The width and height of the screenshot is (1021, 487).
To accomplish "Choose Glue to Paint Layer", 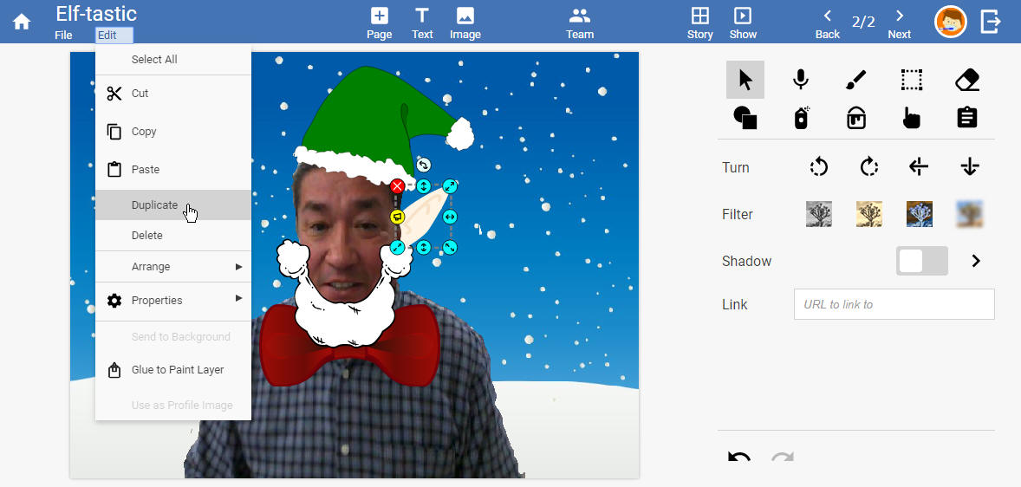I will coord(173,370).
